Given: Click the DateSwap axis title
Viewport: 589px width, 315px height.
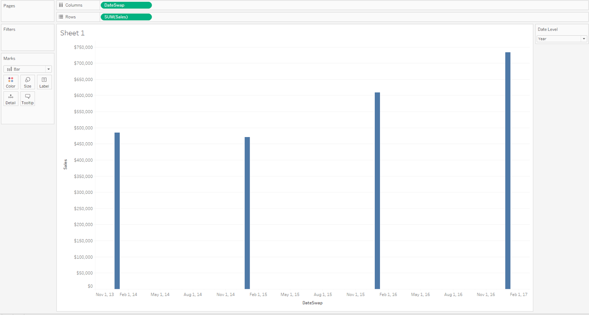Looking at the screenshot, I should pyautogui.click(x=313, y=303).
